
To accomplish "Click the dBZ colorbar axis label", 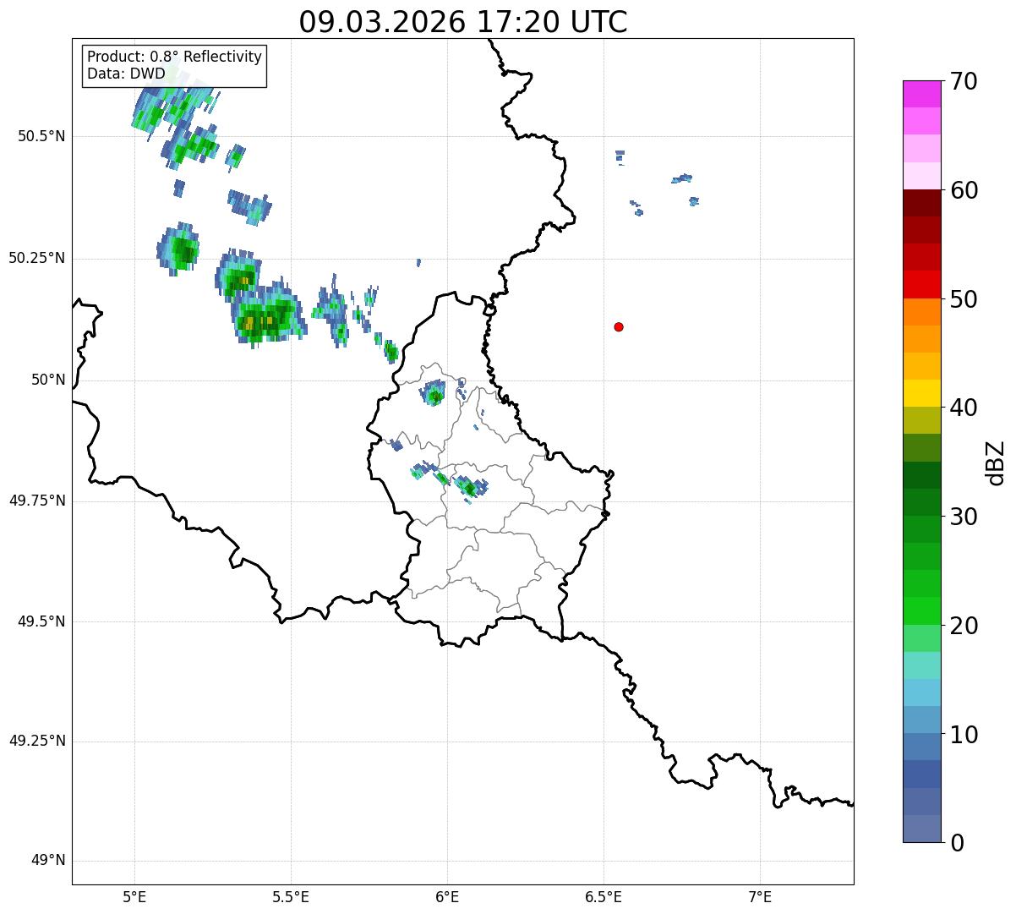I will (x=996, y=462).
